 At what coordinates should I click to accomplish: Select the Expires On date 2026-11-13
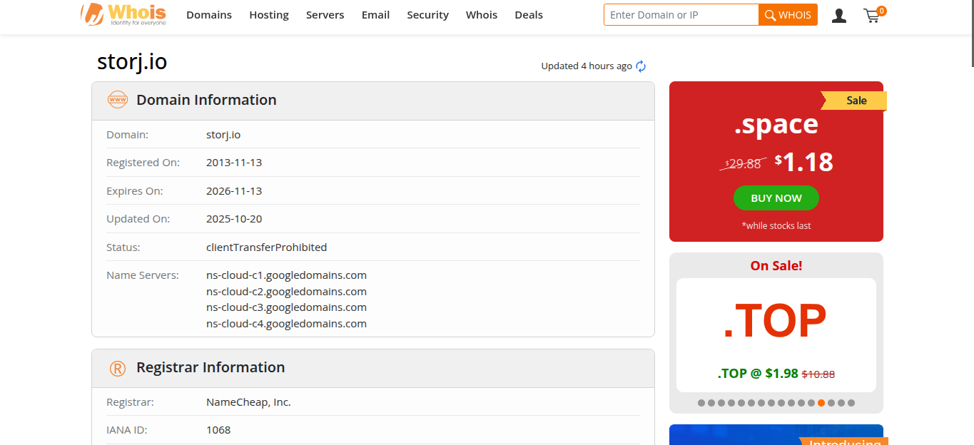(x=234, y=191)
